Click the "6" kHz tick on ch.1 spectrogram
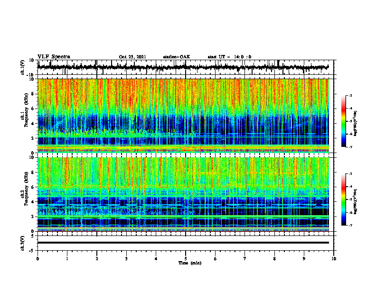 33,109
